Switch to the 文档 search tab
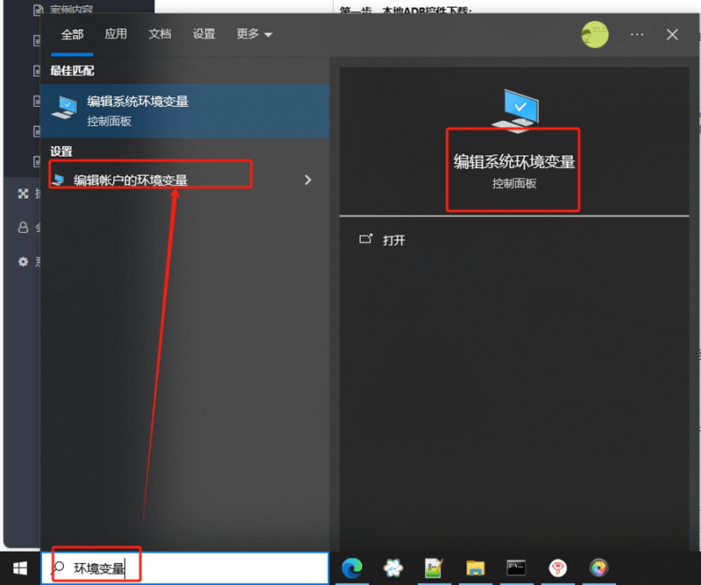The image size is (701, 585). pos(159,34)
